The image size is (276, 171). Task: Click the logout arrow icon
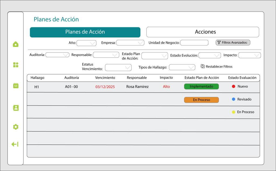[x=15, y=144]
